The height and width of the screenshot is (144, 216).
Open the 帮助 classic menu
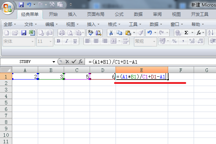[x=198, y=24]
